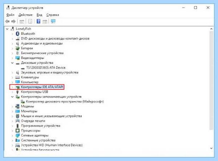Select Звуковые, игровые и видеоустройства label
Screen dimensions: 218x161
pos(50,73)
